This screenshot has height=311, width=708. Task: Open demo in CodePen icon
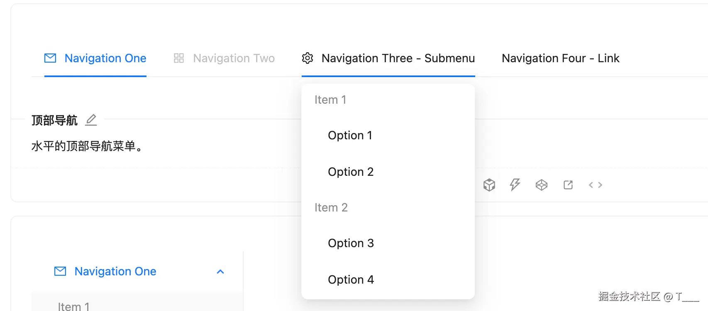(x=542, y=185)
